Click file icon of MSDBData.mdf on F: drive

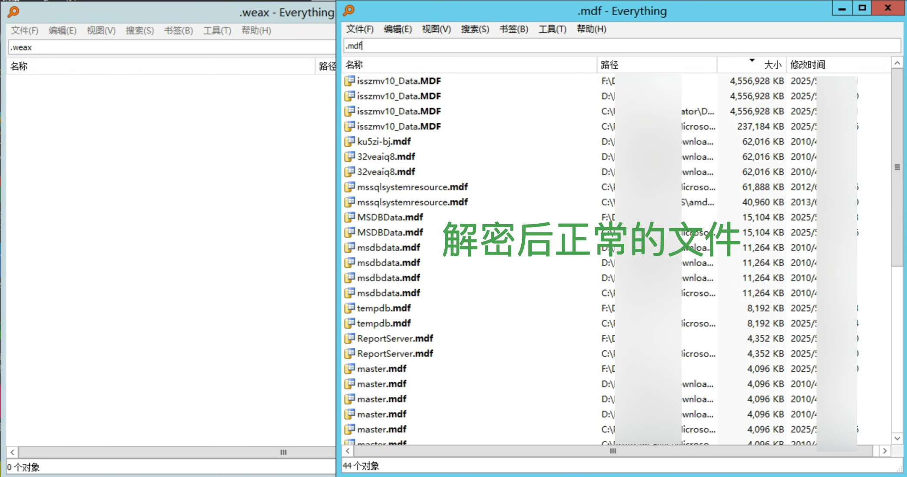pos(349,217)
